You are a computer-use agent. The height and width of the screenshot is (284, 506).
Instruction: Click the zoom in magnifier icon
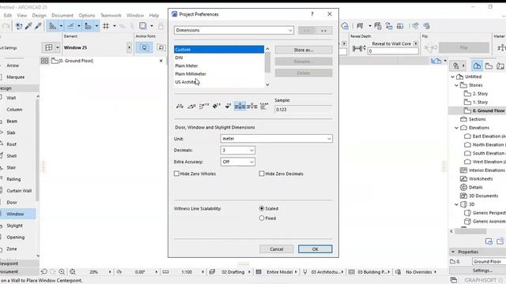click(x=62, y=271)
